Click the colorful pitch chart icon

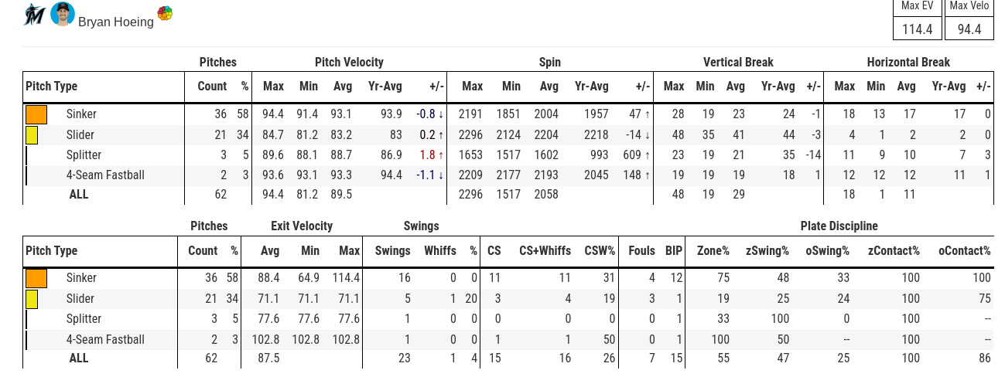[x=165, y=13]
